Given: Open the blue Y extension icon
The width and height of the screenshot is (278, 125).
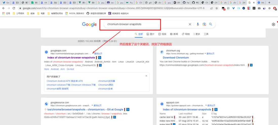Looking at the screenshot, I should [233, 8].
